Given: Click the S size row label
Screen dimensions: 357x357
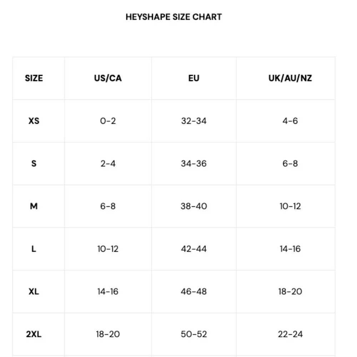Looking at the screenshot, I should point(34,164).
